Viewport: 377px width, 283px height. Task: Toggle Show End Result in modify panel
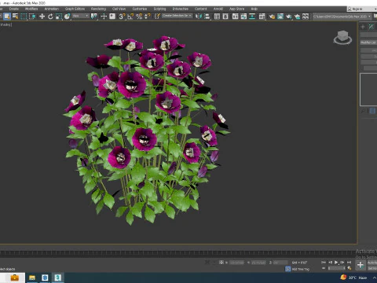pos(372,111)
